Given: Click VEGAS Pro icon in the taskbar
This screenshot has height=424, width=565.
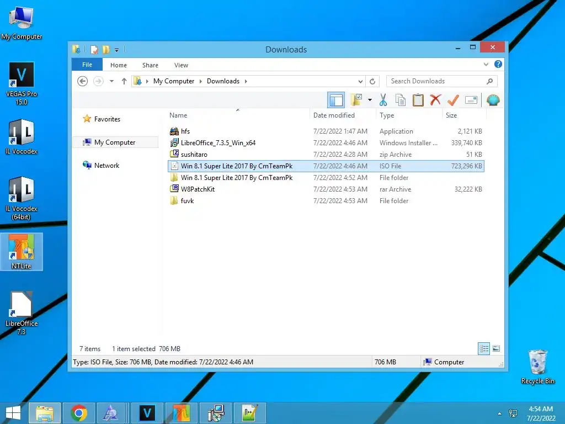Looking at the screenshot, I should tap(147, 413).
